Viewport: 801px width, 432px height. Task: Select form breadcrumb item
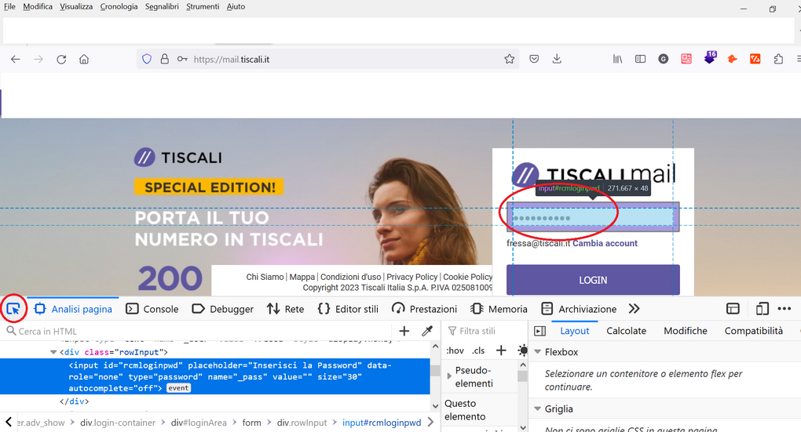[x=252, y=423]
